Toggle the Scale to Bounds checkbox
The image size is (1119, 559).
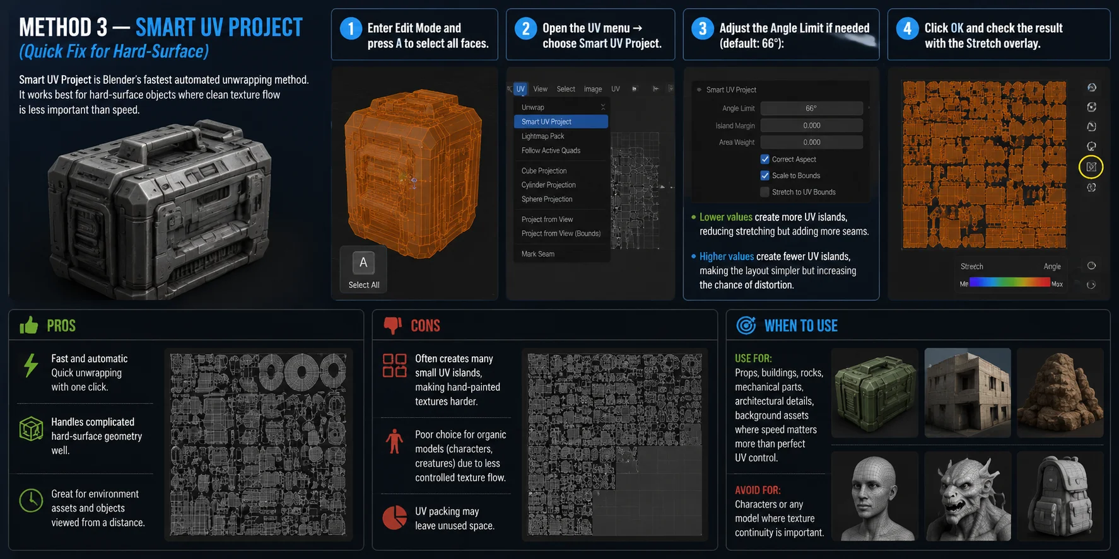coord(765,176)
